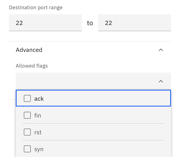This screenshot has height=157, width=180.
Task: Enable the fin flag checkbox
Action: pos(27,115)
